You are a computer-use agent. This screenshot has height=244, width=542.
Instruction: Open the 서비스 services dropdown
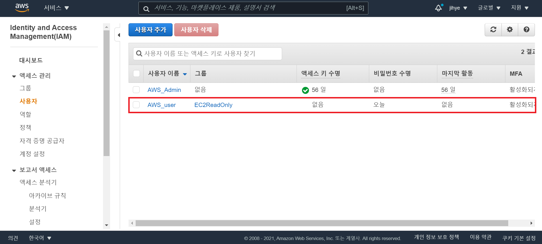click(x=56, y=8)
